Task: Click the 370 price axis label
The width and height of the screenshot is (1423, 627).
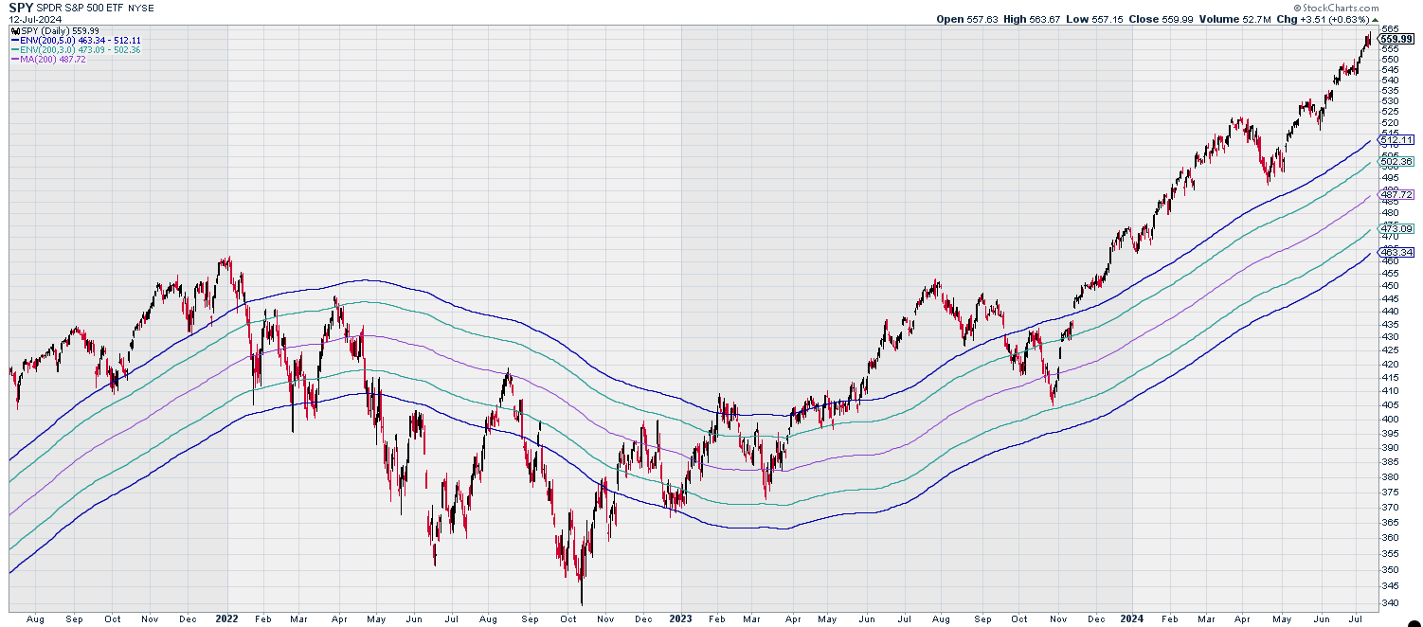Action: (x=1390, y=507)
